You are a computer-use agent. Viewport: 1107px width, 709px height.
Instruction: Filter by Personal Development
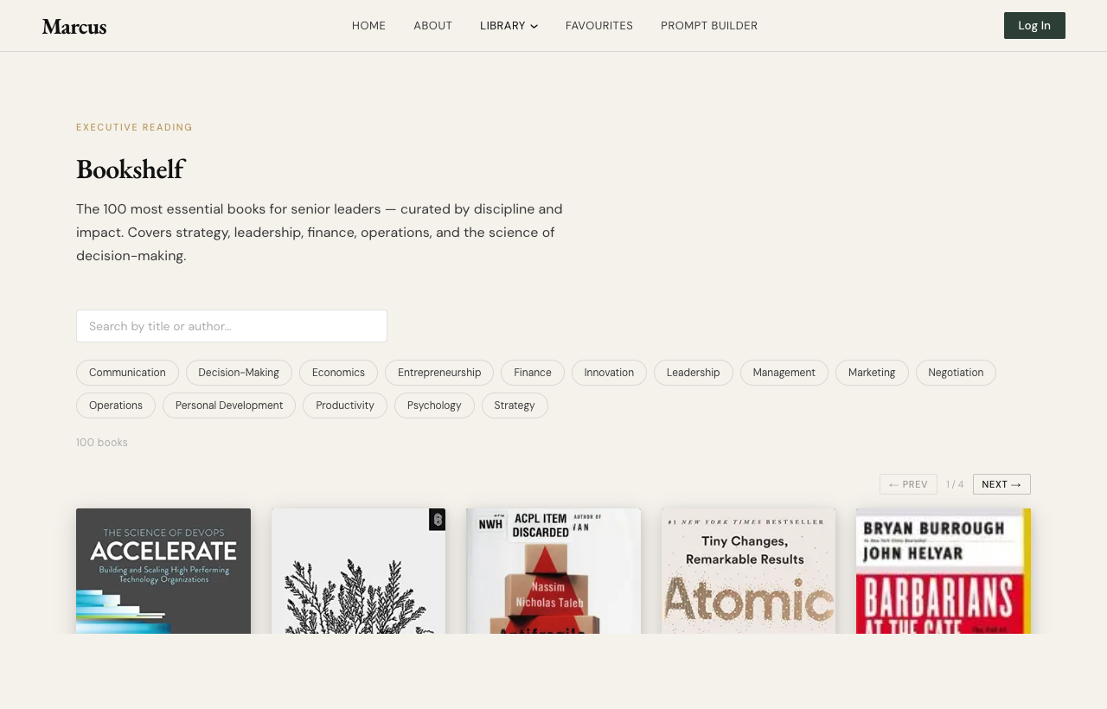point(228,406)
